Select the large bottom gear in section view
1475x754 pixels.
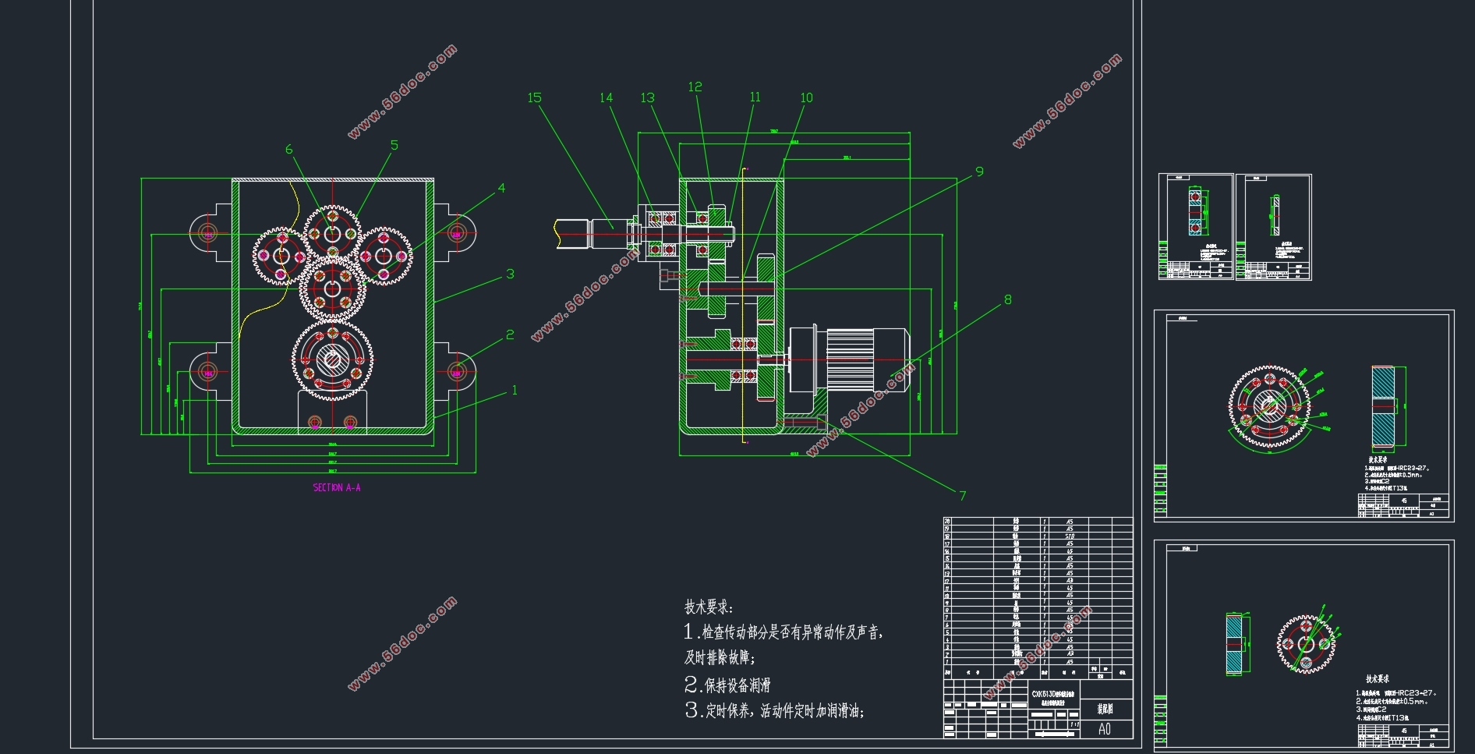(x=333, y=359)
